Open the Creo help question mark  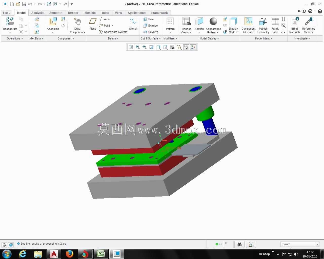click(320, 11)
